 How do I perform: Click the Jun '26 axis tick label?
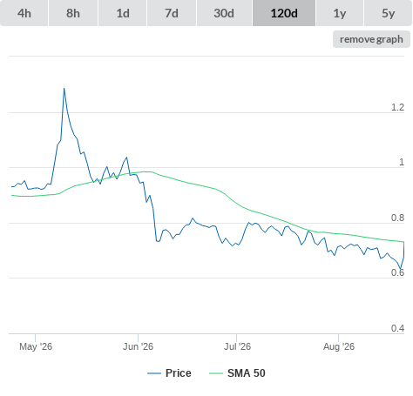[138, 346]
